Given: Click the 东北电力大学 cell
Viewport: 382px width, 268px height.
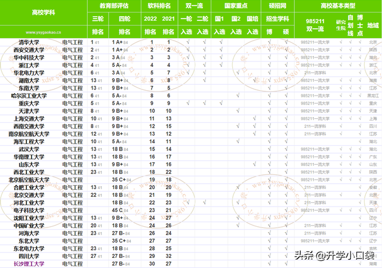Looking at the screenshot, I should tap(29, 248).
